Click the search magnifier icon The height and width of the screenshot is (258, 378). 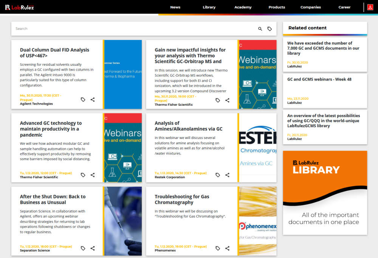(260, 29)
